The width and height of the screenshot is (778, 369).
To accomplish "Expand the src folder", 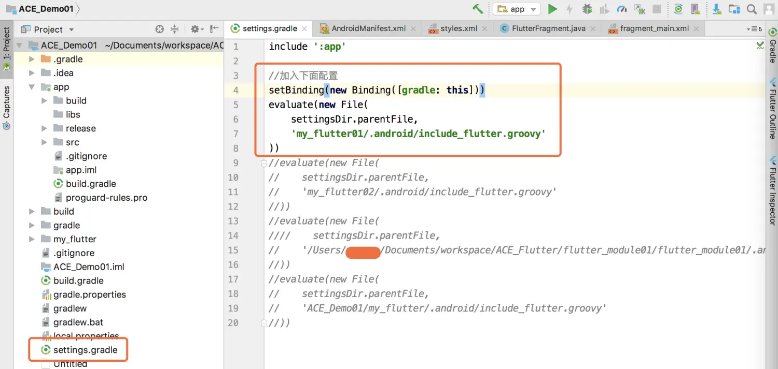I will point(45,142).
